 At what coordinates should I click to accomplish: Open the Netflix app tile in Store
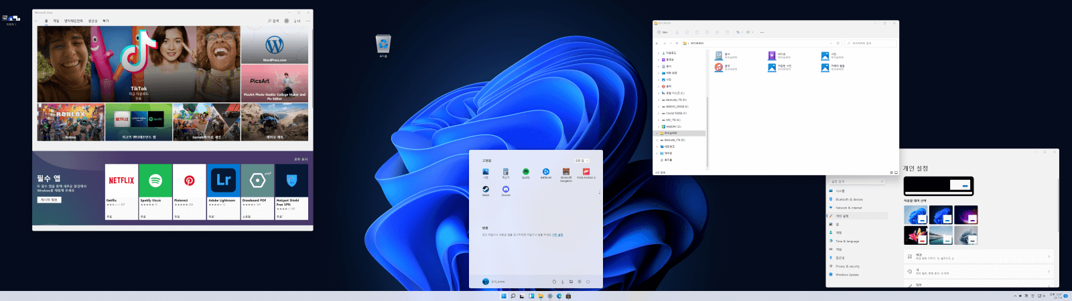click(121, 192)
